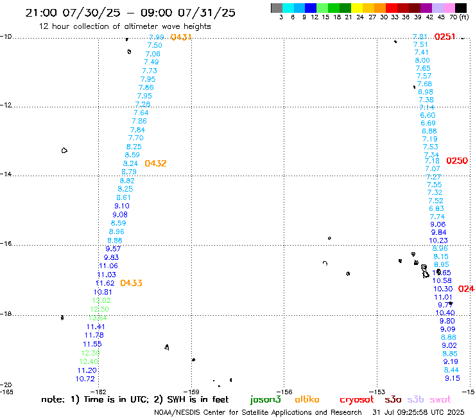Viewport: 475px width, 418px height.
Task: Click the 31 Jul 09:25:58 UTC timestamp
Action: tap(419, 412)
